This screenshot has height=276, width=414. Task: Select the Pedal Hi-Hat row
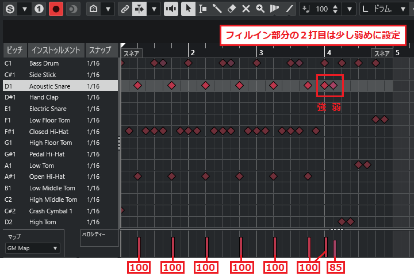(60, 154)
